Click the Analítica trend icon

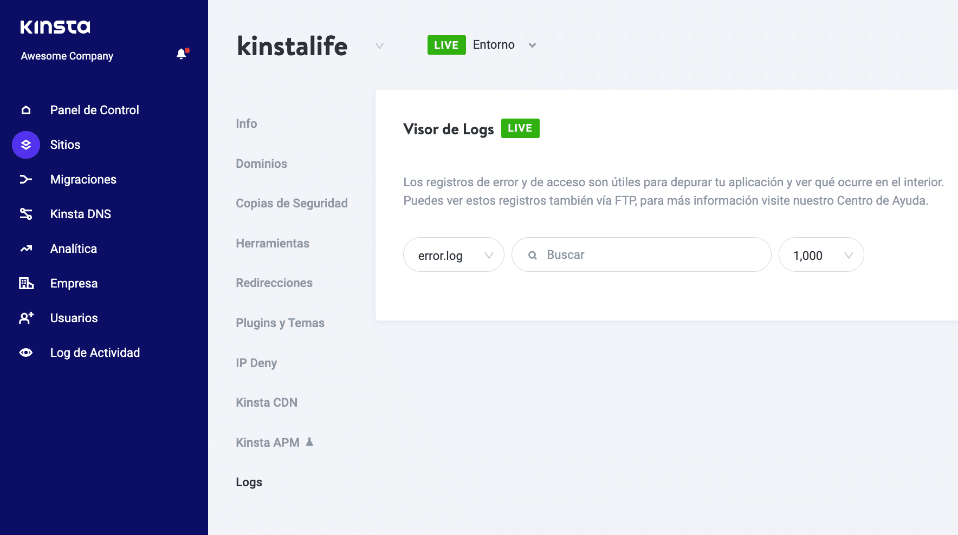tap(26, 249)
